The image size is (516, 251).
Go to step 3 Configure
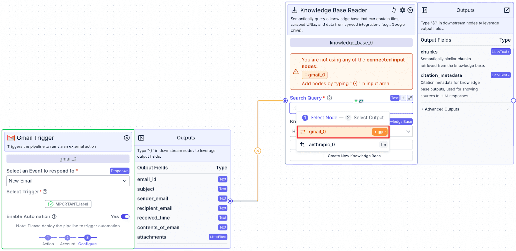[x=87, y=240]
